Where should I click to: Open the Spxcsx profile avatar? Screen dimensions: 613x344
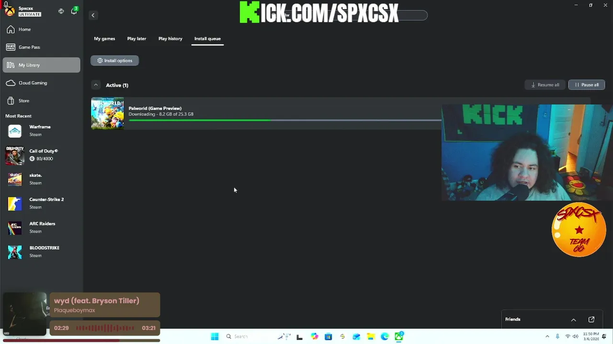(9, 11)
